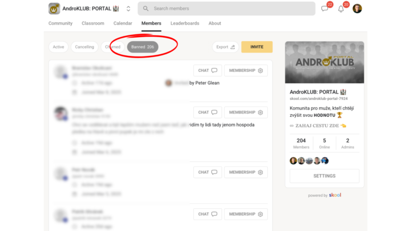This screenshot has width=411, height=231.
Task: Open MEMBERSHIP settings for the second member
Action: click(x=246, y=112)
